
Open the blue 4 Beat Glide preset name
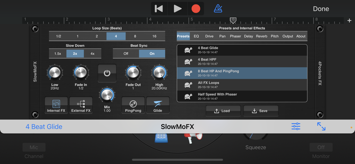[x=44, y=127]
